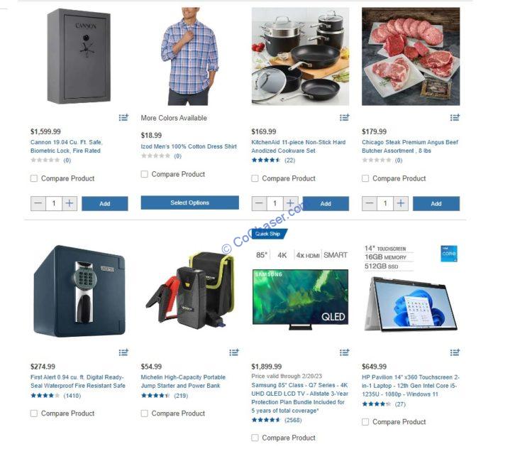
Task: Enable Compare Product for HP Pavilion laptop
Action: [365, 422]
